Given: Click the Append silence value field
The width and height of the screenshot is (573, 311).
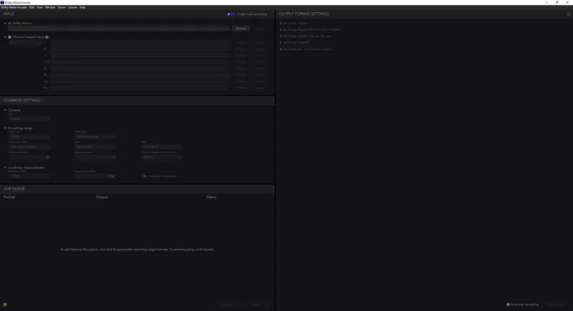Looking at the screenshot, I should (x=95, y=157).
